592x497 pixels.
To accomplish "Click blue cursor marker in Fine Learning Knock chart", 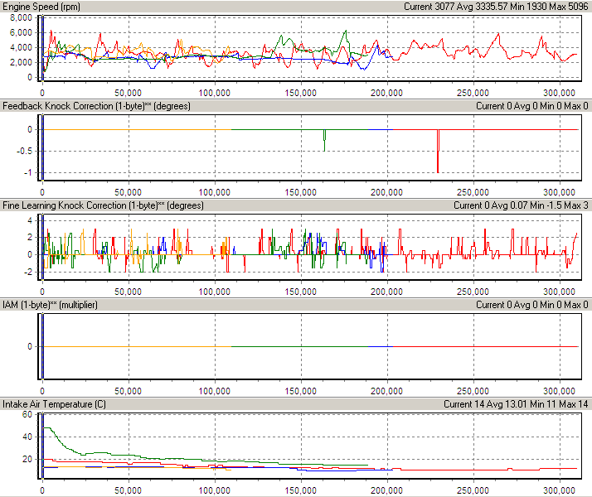I will (x=41, y=247).
